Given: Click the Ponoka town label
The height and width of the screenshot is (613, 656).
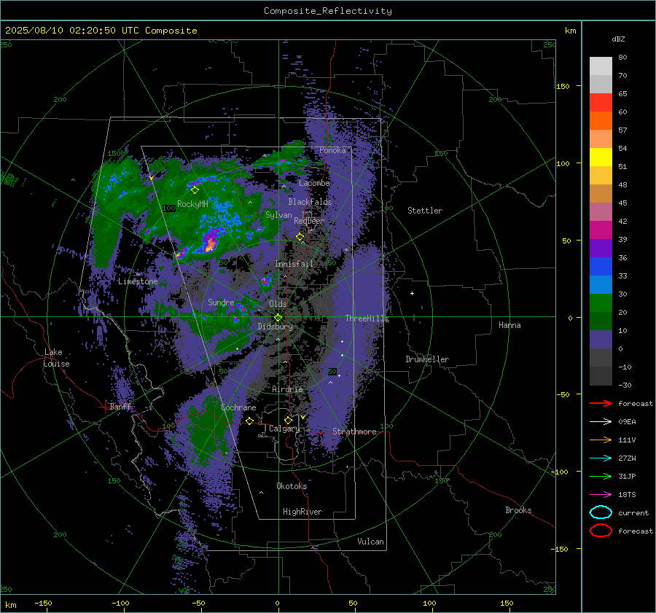Looking at the screenshot, I should (332, 150).
